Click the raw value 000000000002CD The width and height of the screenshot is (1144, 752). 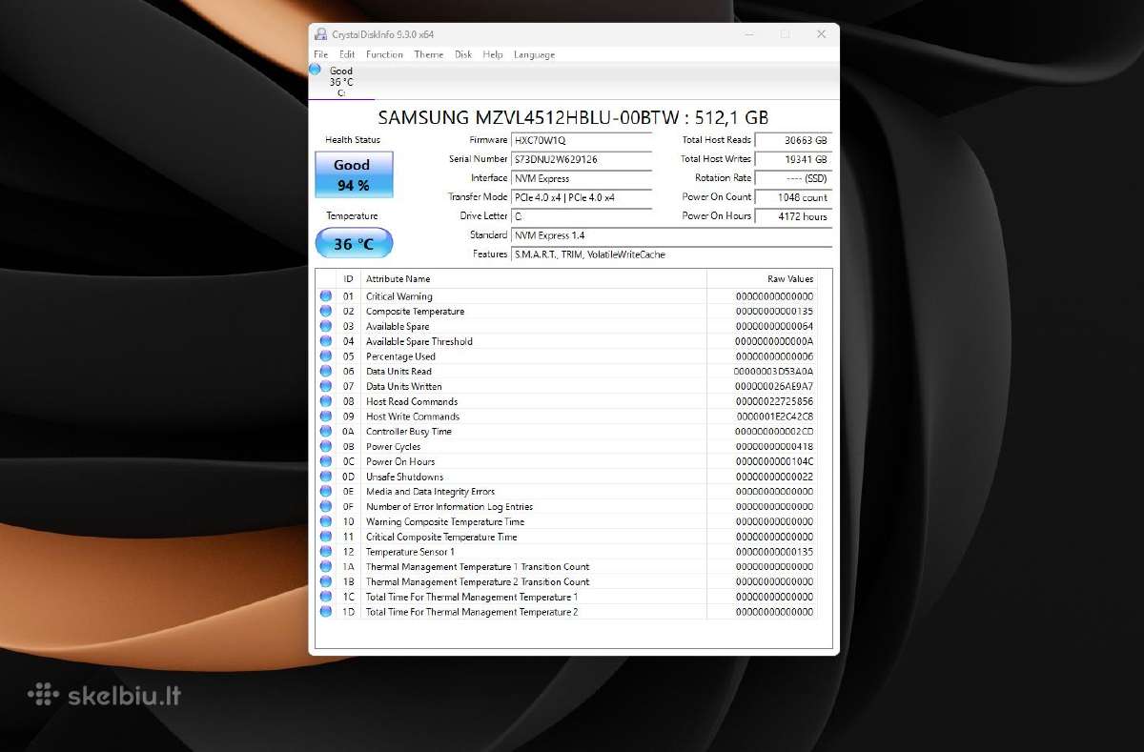774,432
